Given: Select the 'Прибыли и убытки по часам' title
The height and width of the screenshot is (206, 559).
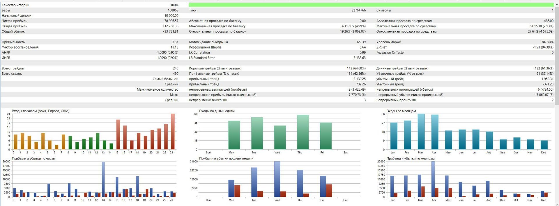Looking at the screenshot, I should (x=33, y=159).
